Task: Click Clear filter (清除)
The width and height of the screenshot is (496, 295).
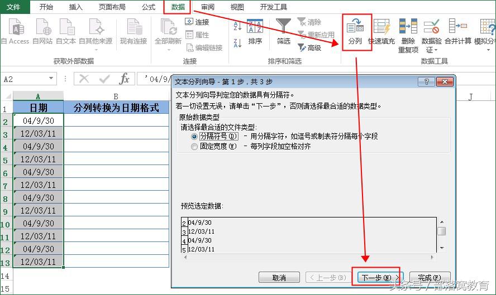Action: 309,22
